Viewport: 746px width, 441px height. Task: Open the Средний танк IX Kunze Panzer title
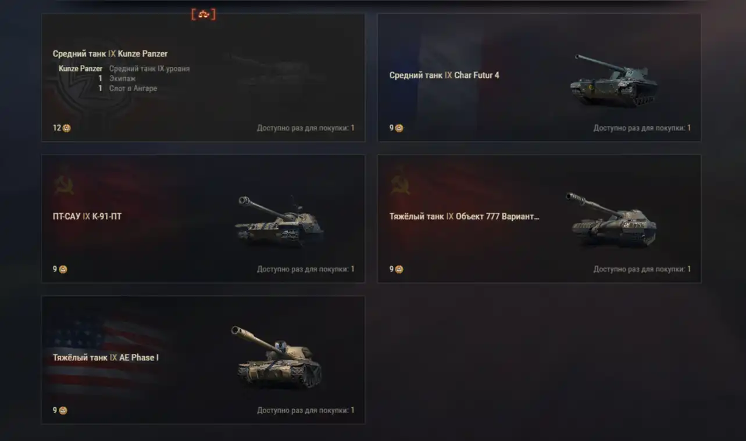(x=110, y=53)
